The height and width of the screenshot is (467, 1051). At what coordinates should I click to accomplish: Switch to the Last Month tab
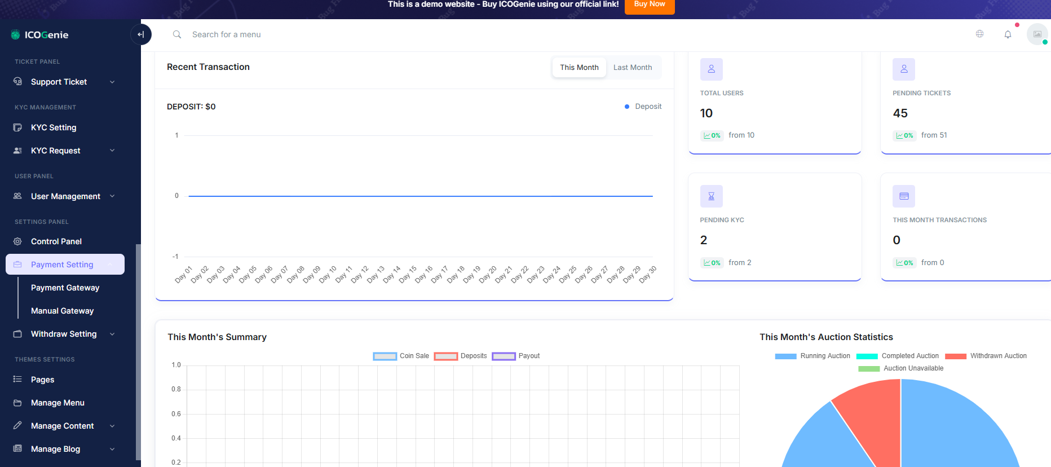pyautogui.click(x=633, y=67)
